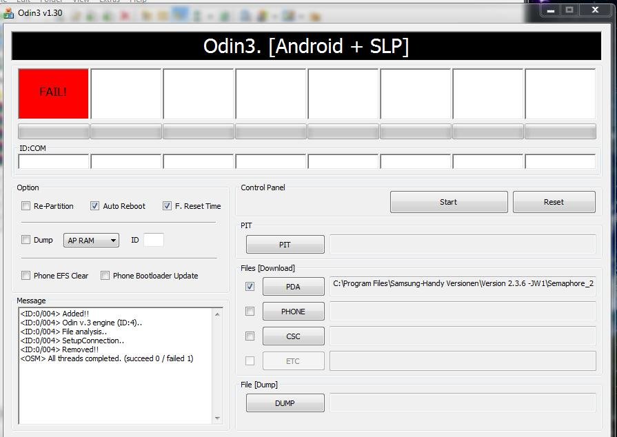Click the Message log scroll-down arrow
This screenshot has height=437, width=617.
click(217, 418)
